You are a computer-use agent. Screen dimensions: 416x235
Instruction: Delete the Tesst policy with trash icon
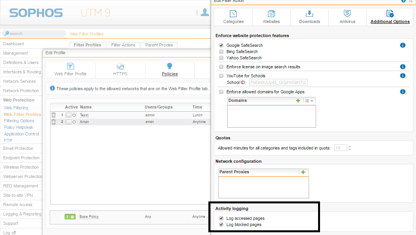pyautogui.click(x=54, y=115)
